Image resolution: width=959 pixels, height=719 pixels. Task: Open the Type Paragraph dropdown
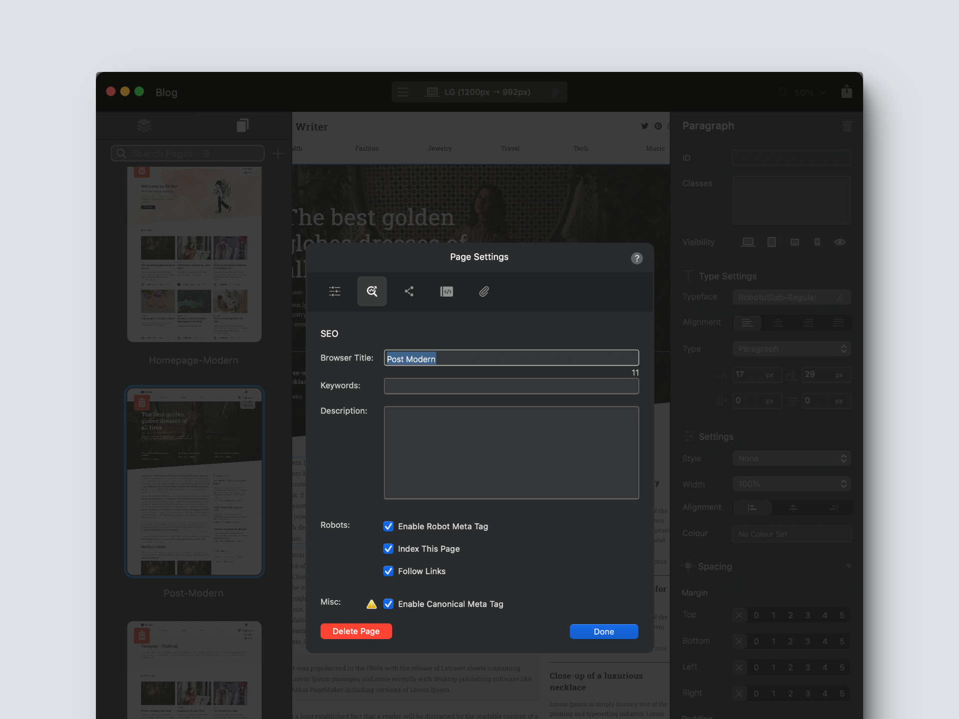coord(791,349)
